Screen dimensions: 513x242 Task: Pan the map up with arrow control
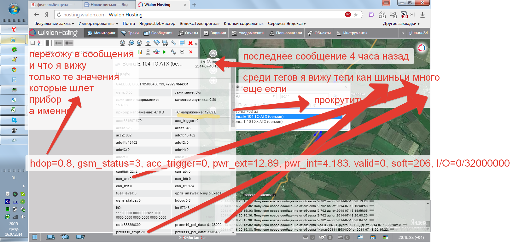[x=213, y=53]
